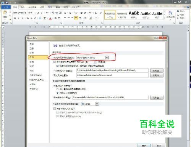Click the center alignment icon

tap(69, 18)
